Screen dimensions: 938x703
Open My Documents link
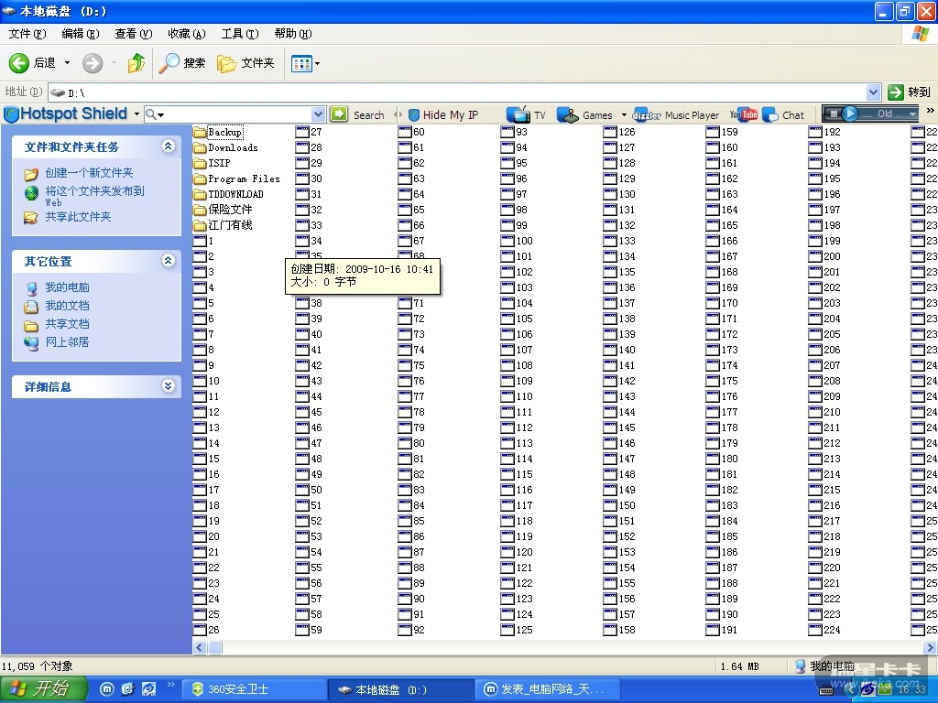67,306
